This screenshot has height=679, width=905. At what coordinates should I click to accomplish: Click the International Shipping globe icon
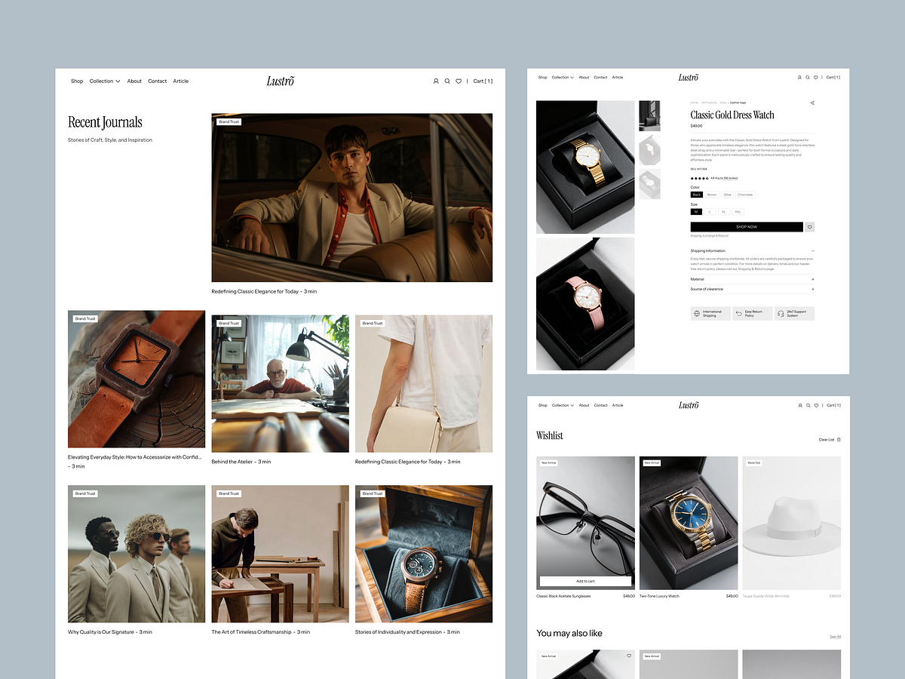[x=698, y=313]
